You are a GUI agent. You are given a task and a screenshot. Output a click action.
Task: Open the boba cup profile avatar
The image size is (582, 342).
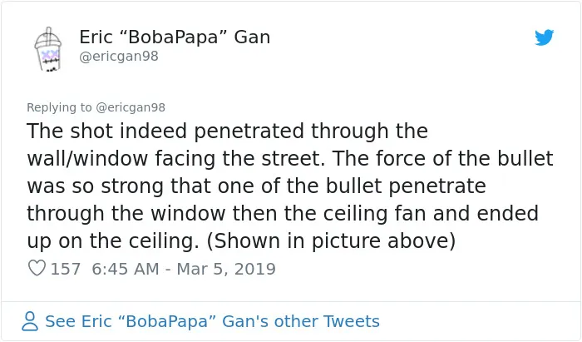point(48,48)
